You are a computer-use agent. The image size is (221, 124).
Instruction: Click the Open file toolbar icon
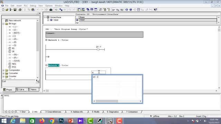click(x=7, y=10)
